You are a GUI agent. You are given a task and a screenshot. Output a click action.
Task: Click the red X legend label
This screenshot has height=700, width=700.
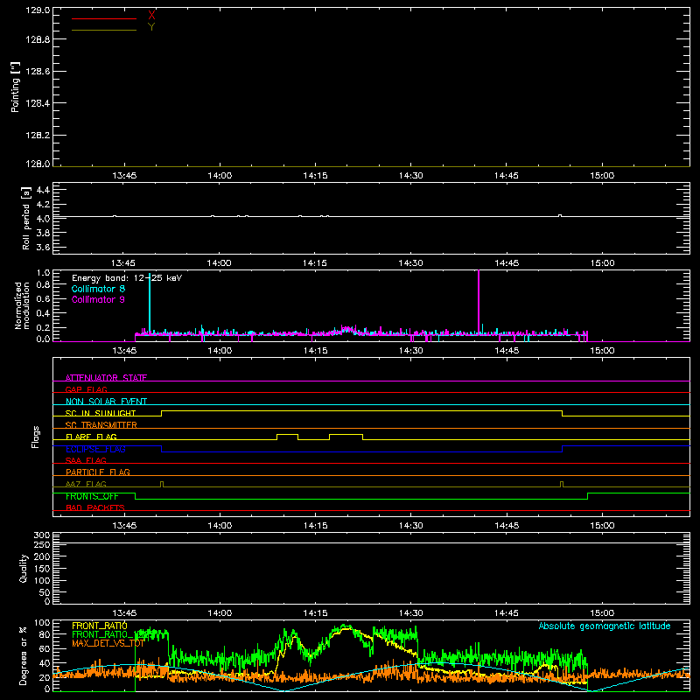click(x=151, y=16)
